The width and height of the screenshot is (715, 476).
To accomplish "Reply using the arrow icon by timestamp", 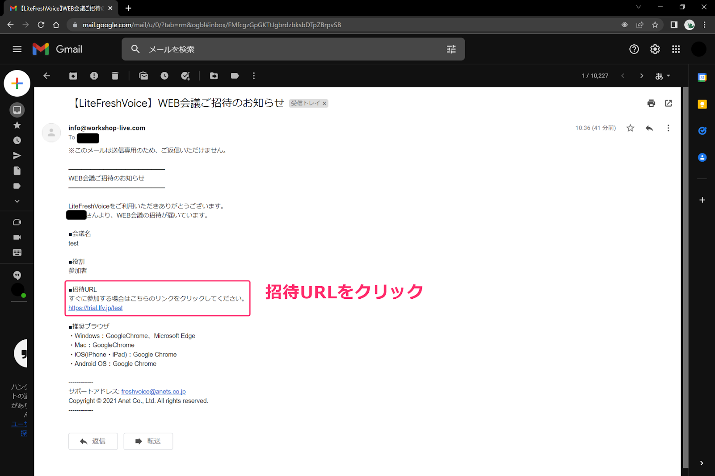I will tap(649, 128).
